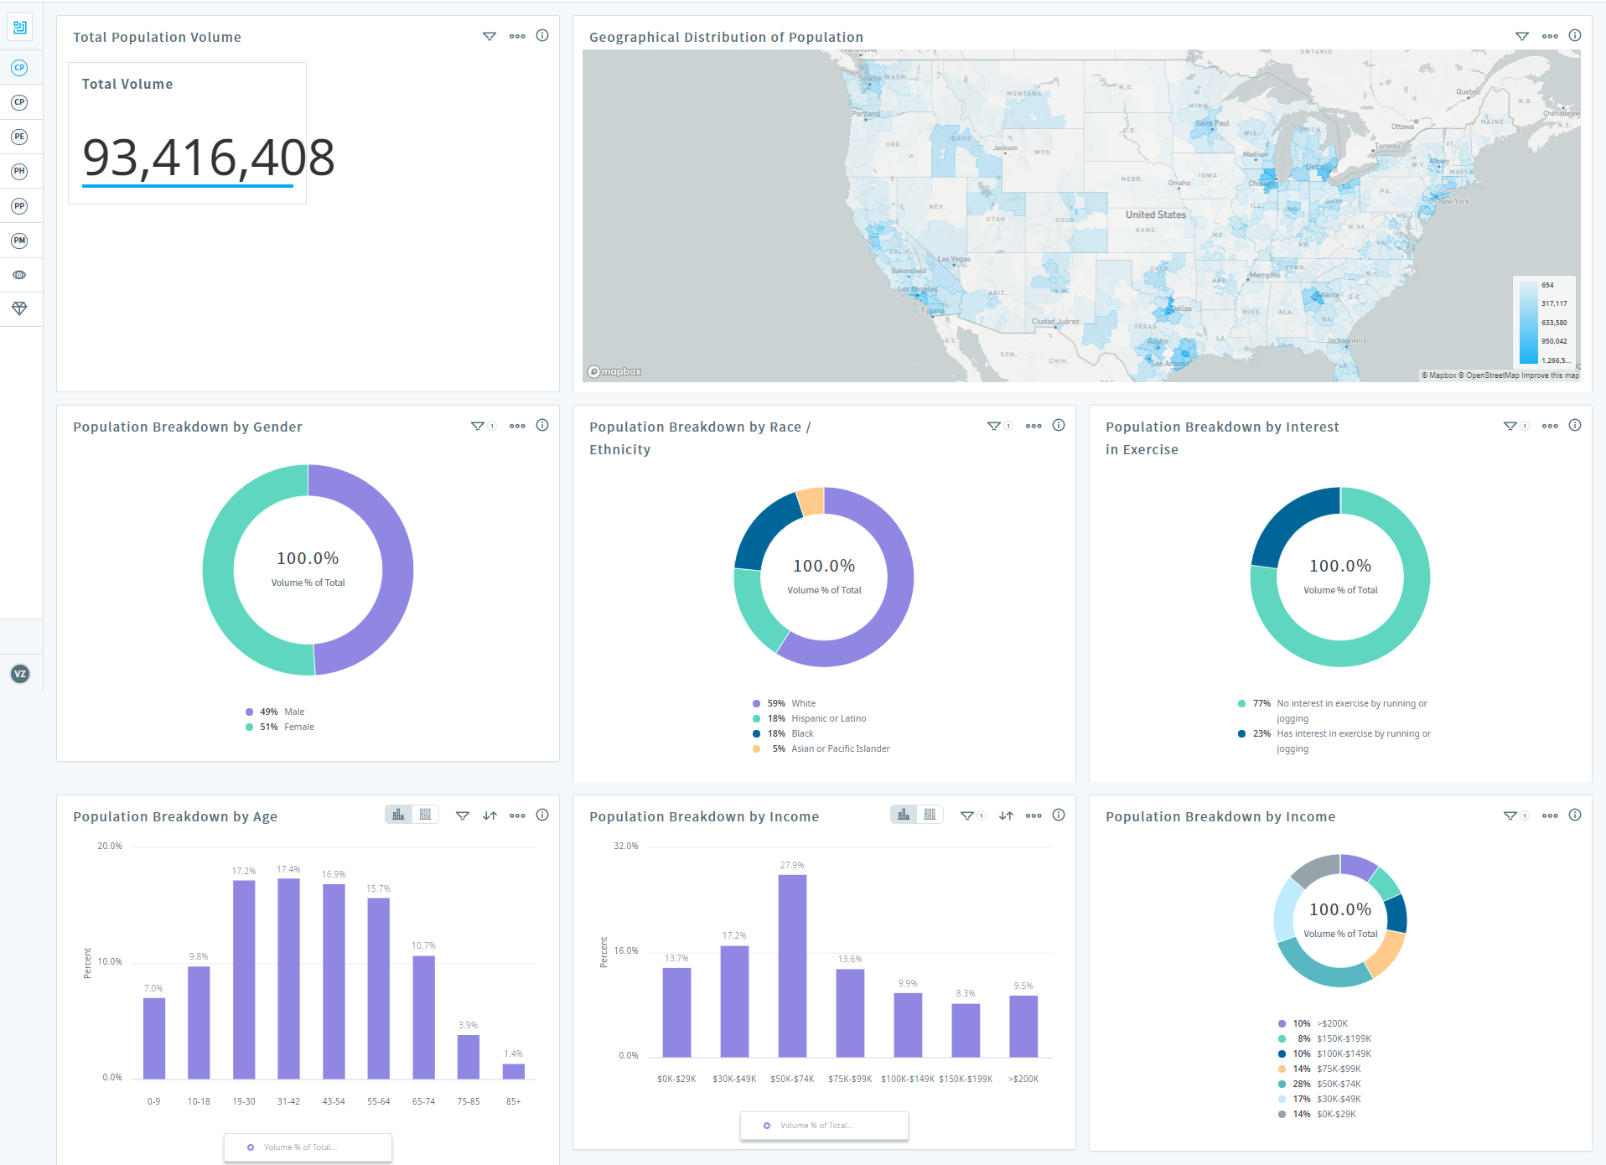Toggle White legend entry in Race chart
Screen dimensions: 1606x1165
(x=784, y=703)
